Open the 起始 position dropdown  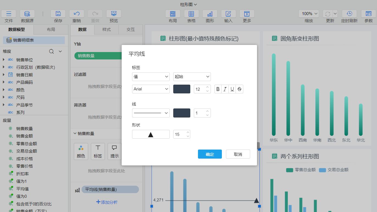[192, 77]
